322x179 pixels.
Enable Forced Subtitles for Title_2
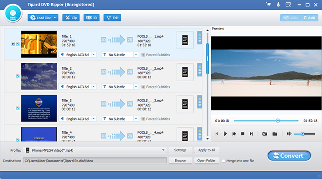144,87
